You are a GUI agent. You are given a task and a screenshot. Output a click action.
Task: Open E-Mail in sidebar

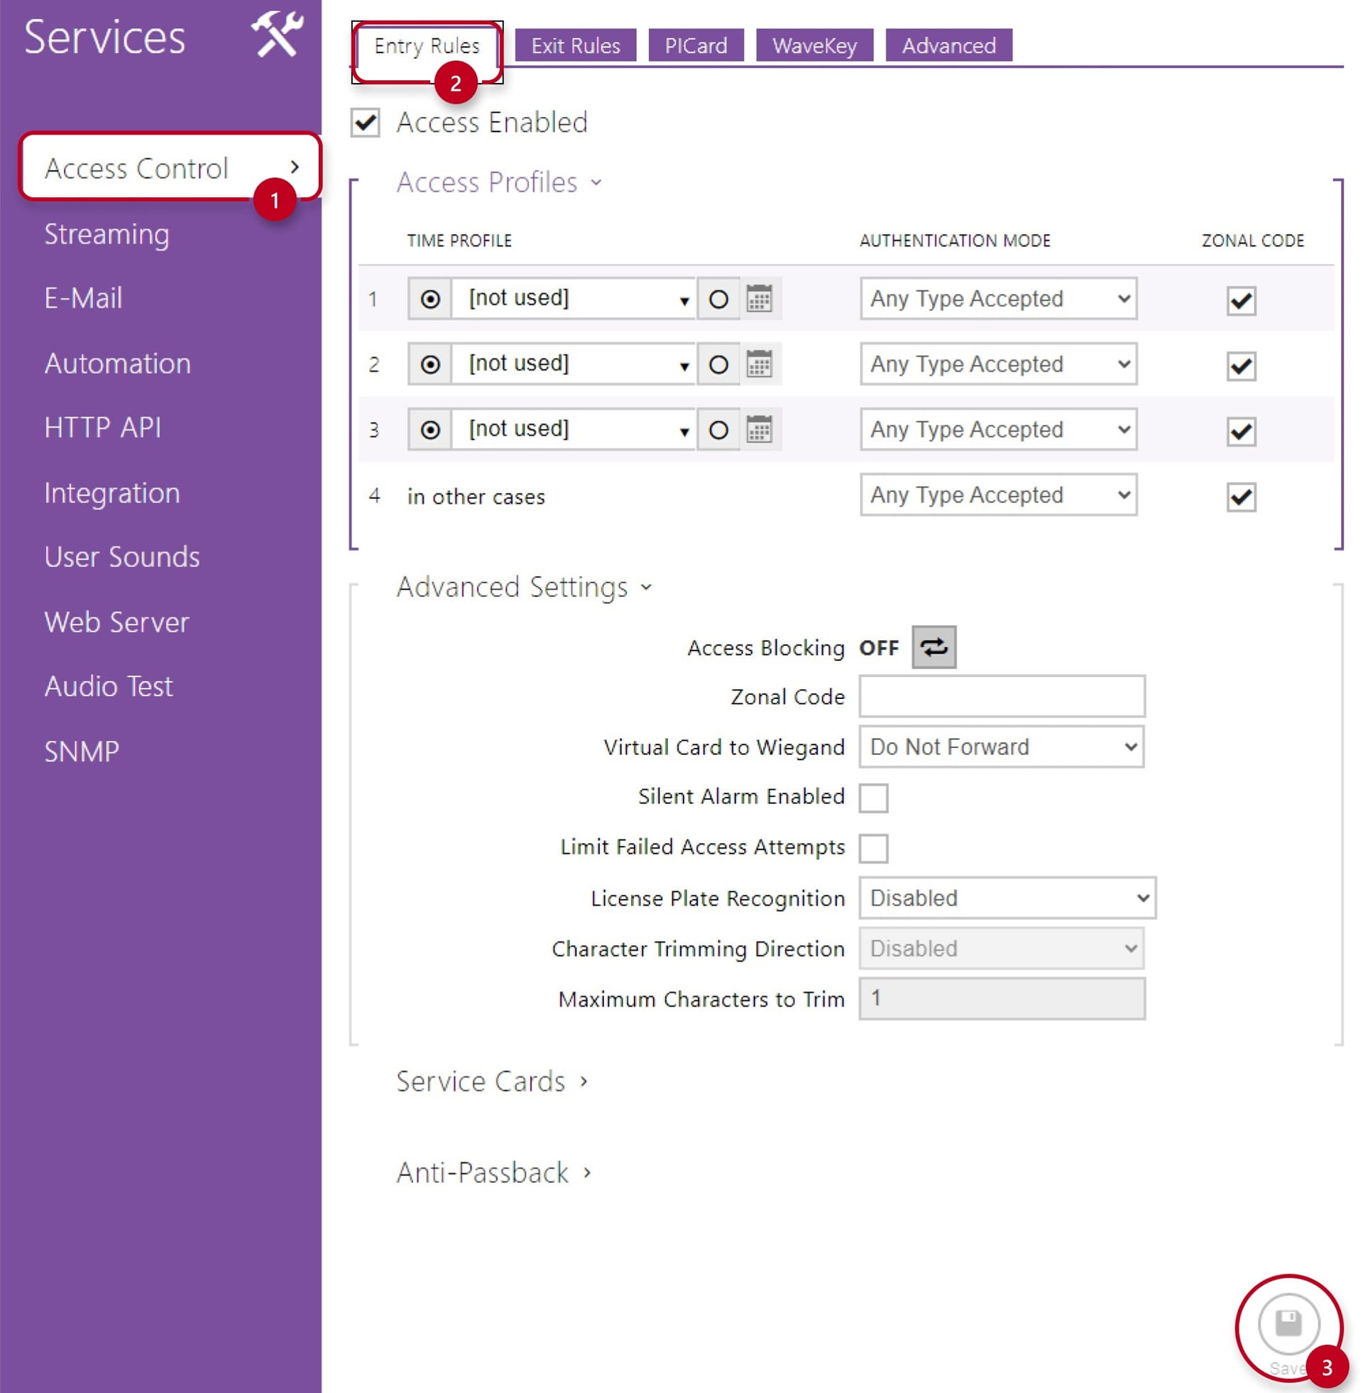83,298
